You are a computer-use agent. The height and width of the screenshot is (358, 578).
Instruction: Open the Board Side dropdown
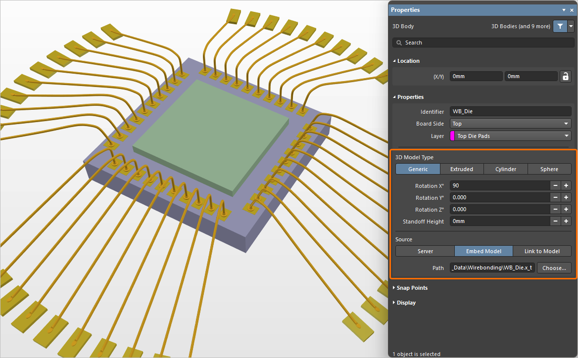click(x=510, y=123)
